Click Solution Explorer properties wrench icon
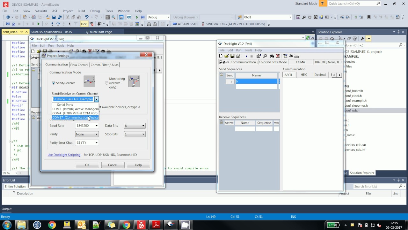408x230 pixels. point(362,39)
